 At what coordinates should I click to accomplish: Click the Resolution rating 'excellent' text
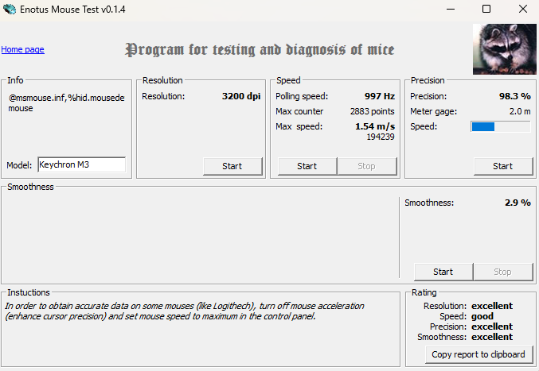click(492, 306)
